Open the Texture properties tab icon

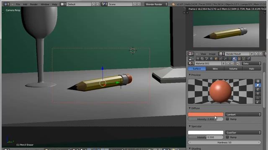239,59
